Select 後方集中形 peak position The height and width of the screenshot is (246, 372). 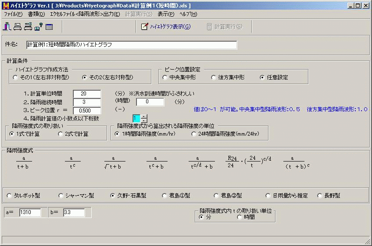pyautogui.click(x=228, y=77)
